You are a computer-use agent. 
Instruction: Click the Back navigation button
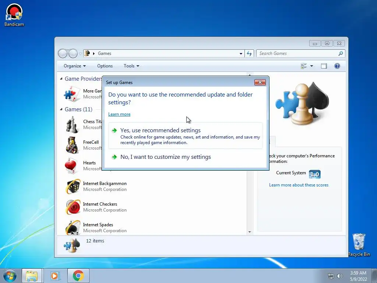[63, 53]
